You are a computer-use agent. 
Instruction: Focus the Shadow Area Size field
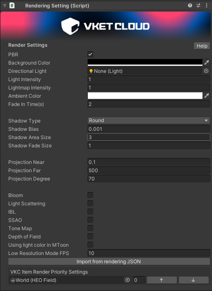pyautogui.click(x=149, y=137)
